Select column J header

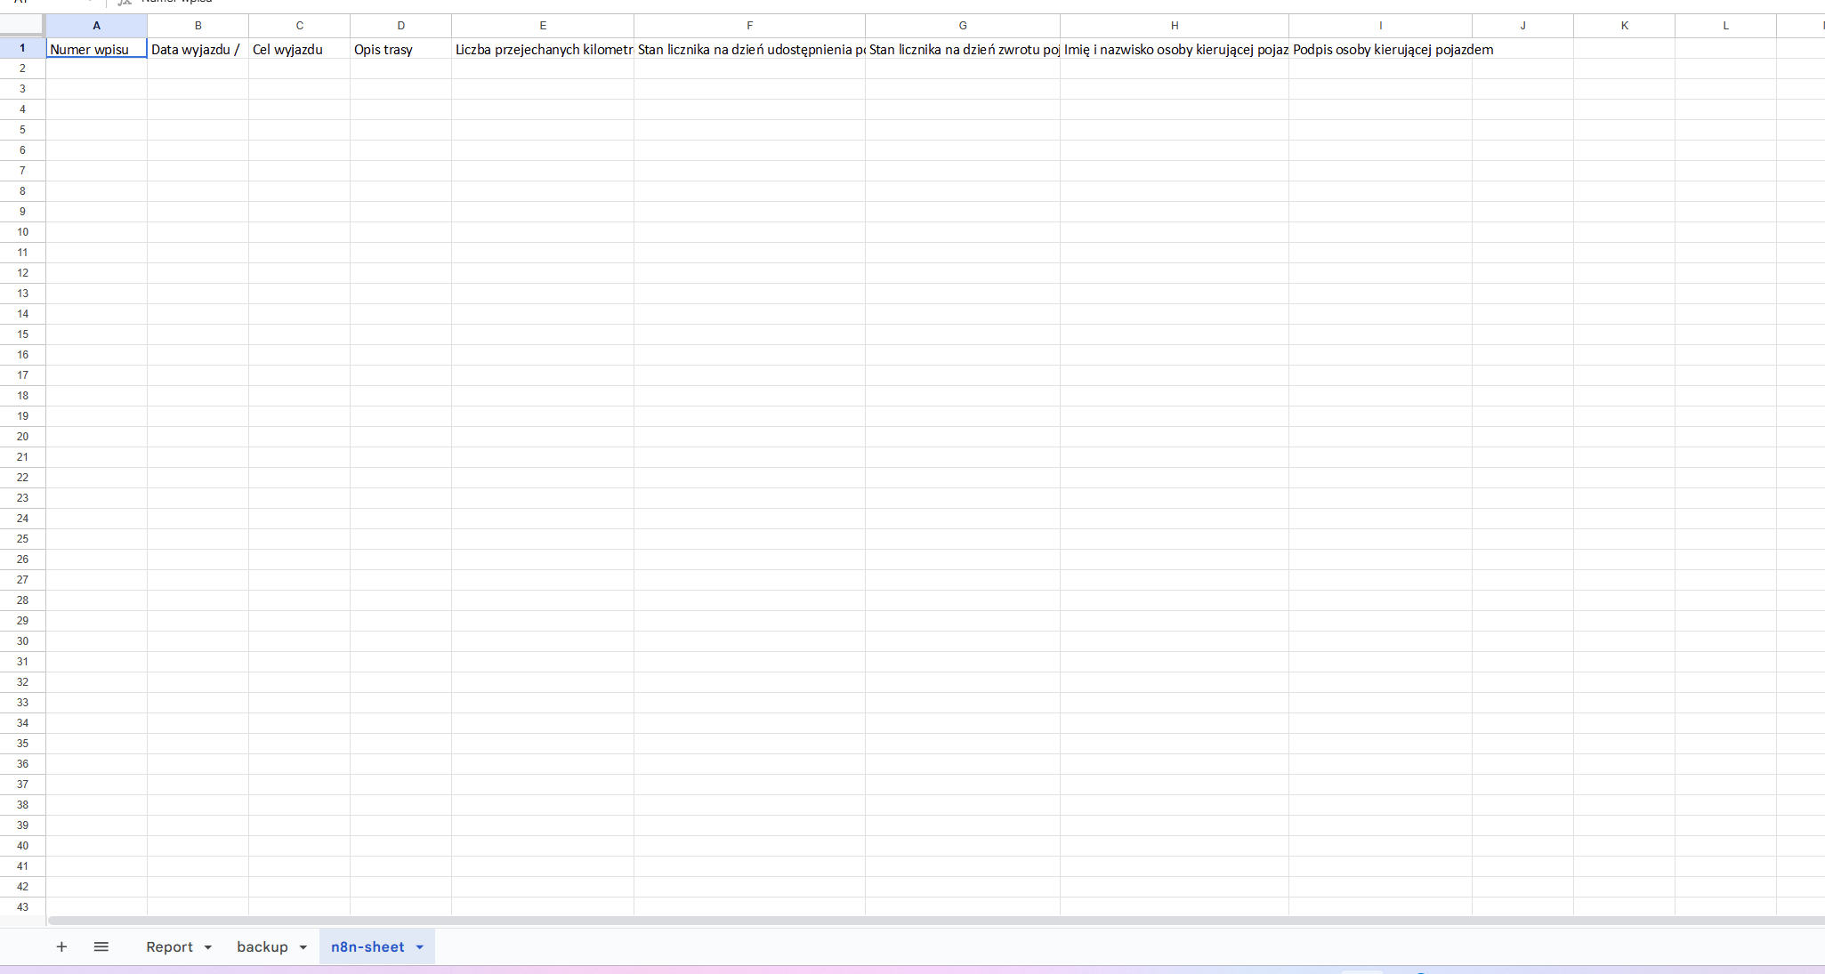pos(1522,26)
